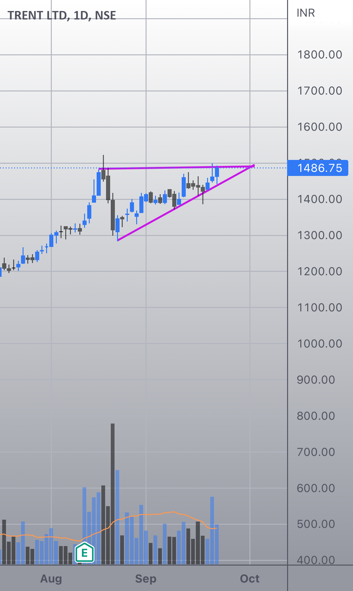Click the 1600.00 price scale label
353x591 pixels.
[x=320, y=127]
